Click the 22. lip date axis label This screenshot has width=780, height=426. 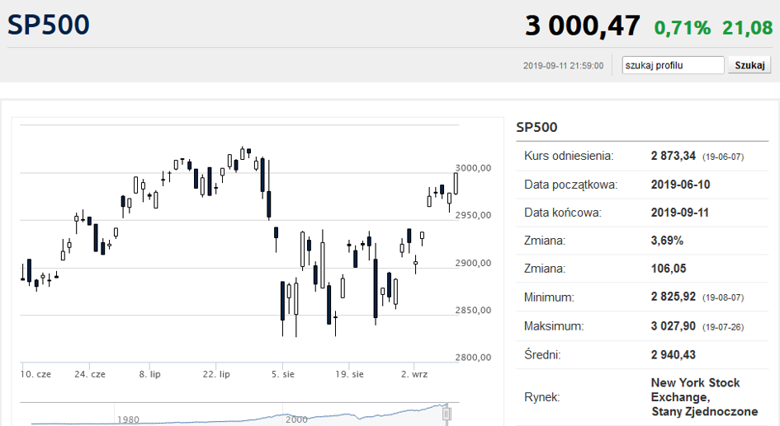(x=216, y=374)
